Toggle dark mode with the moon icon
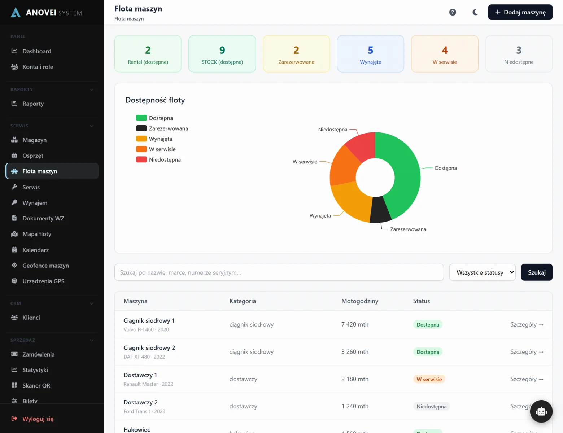The height and width of the screenshot is (433, 563). click(x=475, y=12)
